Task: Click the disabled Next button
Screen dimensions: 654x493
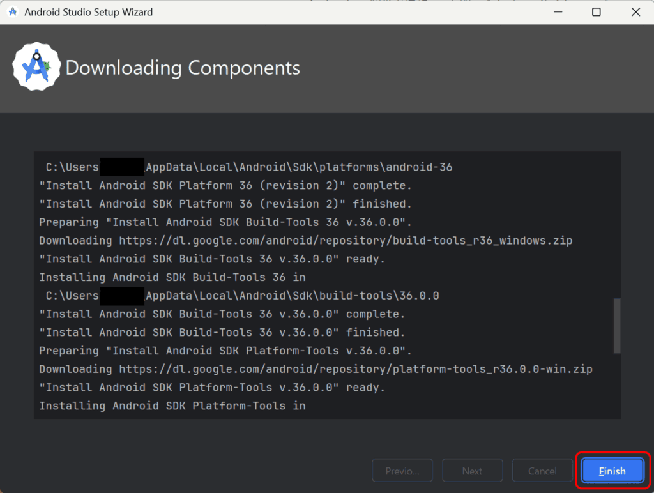Action: point(472,471)
